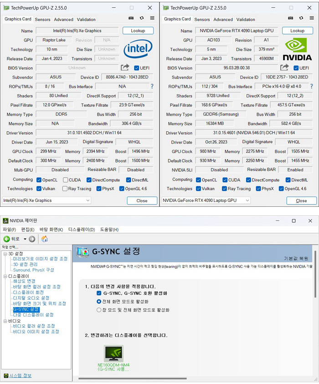Open 3D 설정 관리 in the tree
This screenshot has height=384, width=319.
[x=25, y=264]
